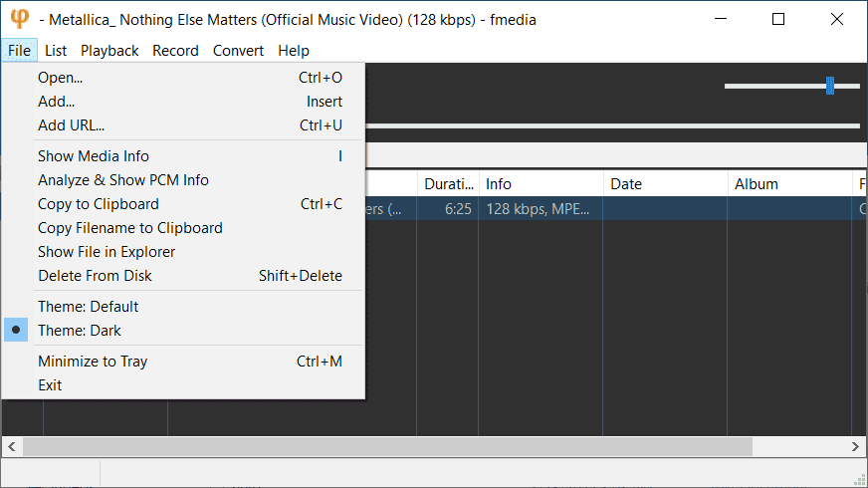Select Show Media Info

tap(183, 156)
